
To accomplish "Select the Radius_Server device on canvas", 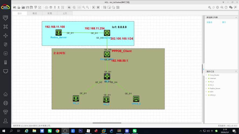I will pyautogui.click(x=59, y=33).
